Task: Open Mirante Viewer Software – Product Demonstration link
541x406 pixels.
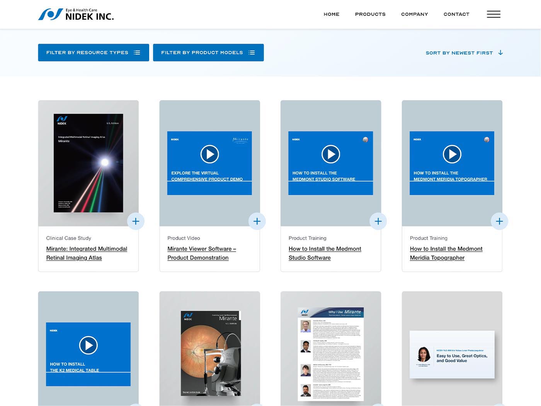Action: click(202, 253)
